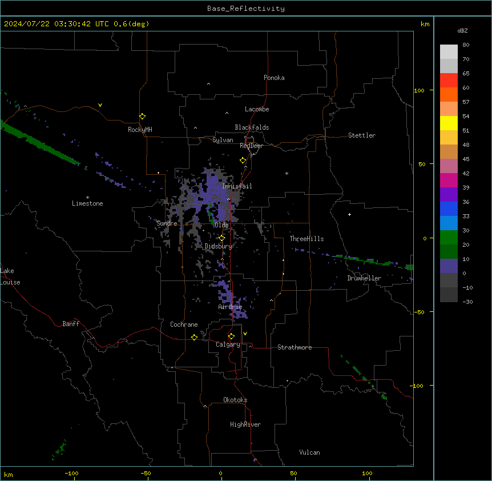Click the Limestone label
Image resolution: width=492 pixels, height=481 pixels.
pos(87,203)
